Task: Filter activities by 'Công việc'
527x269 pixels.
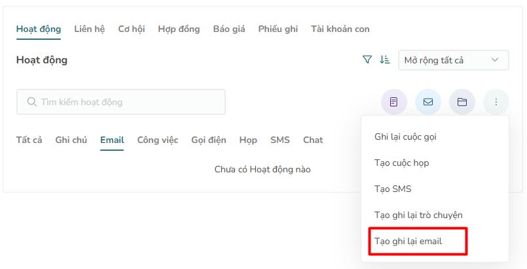Action: tap(158, 140)
